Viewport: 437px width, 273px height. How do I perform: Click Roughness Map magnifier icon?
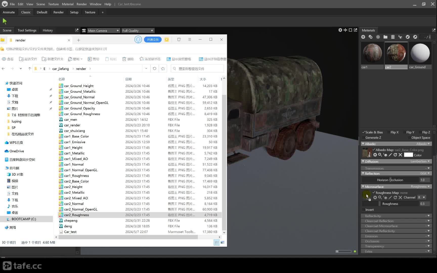(x=380, y=197)
